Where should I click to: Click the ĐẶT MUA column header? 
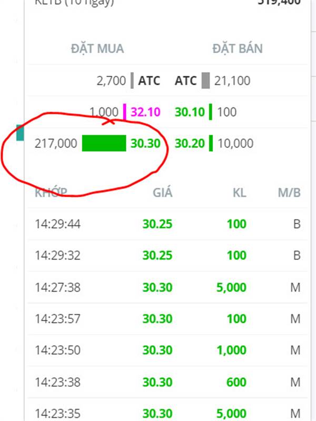[x=97, y=48]
